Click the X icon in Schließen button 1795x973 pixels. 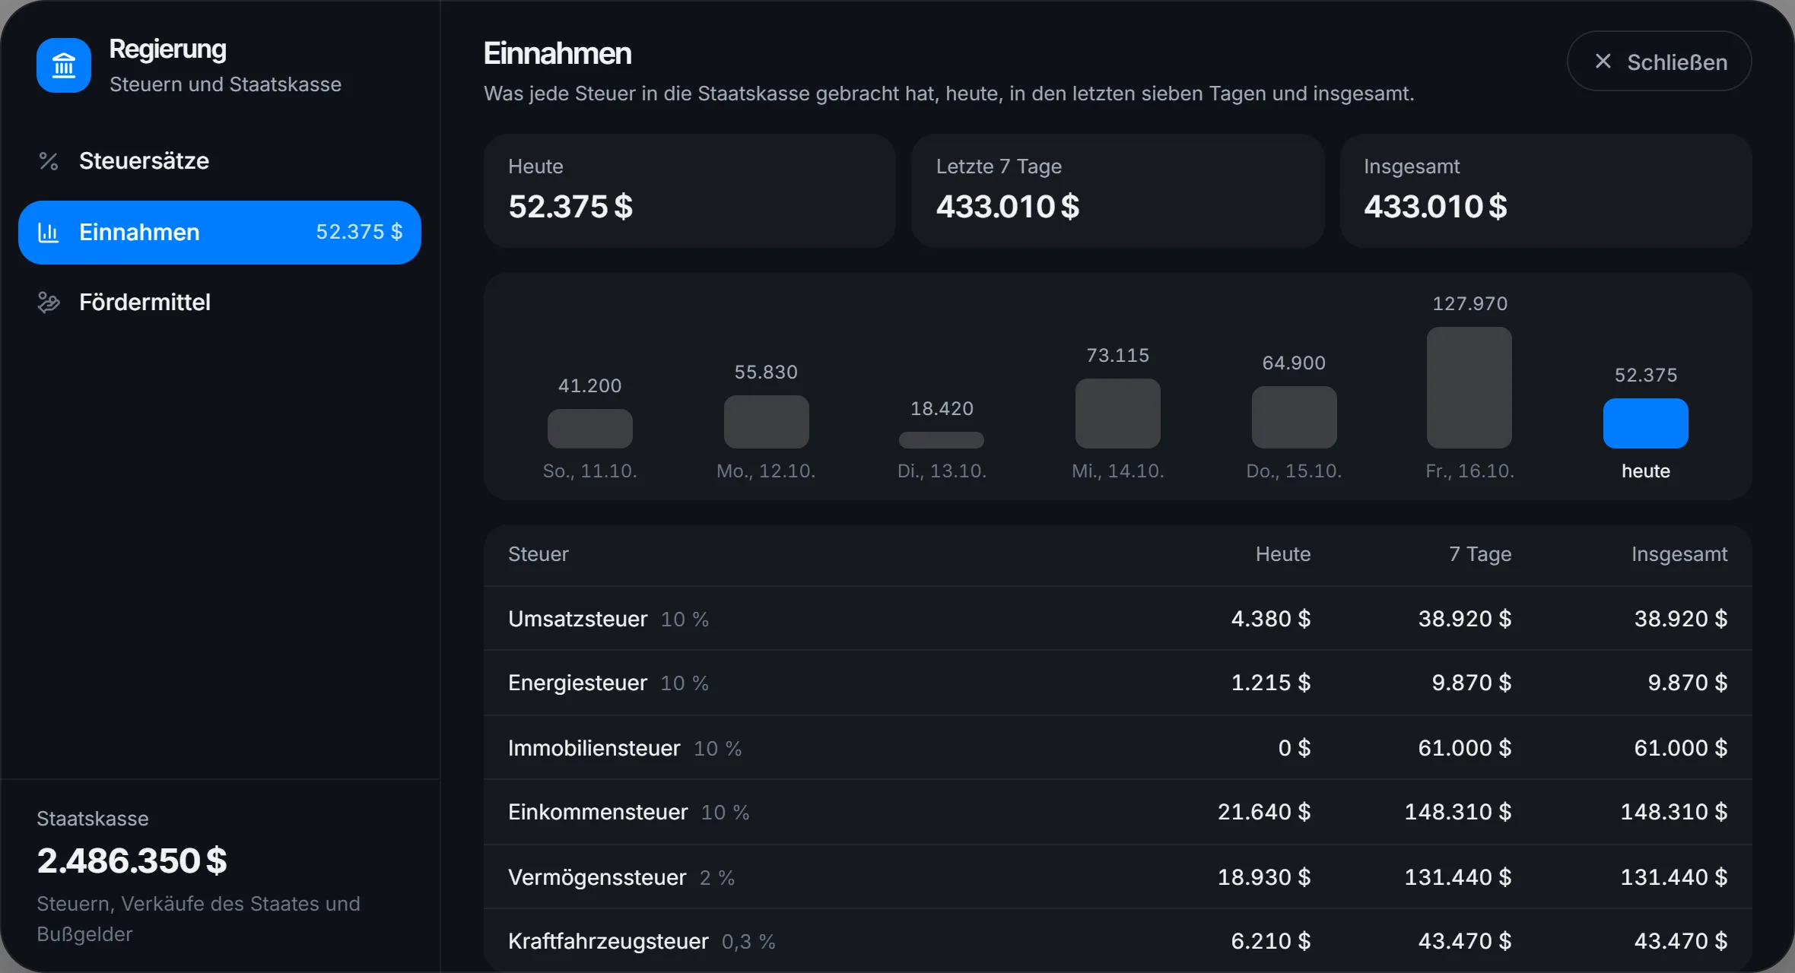coord(1603,62)
